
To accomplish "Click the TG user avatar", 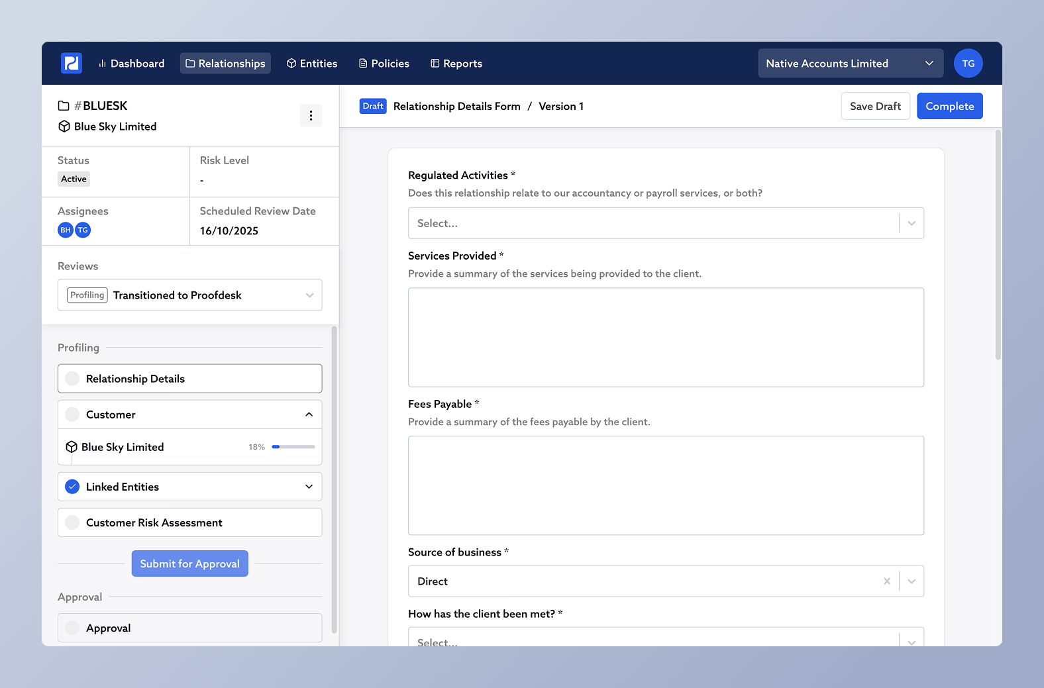I will [968, 64].
